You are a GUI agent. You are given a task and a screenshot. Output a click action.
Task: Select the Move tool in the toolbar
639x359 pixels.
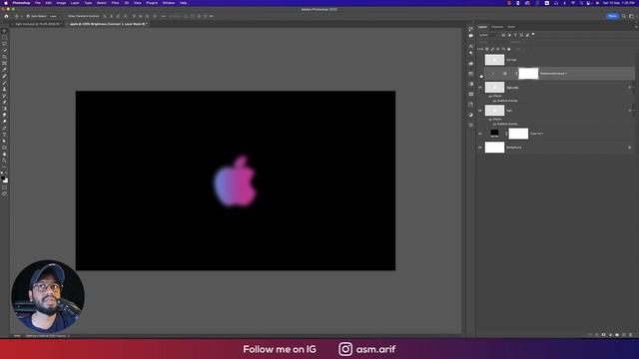(4, 31)
